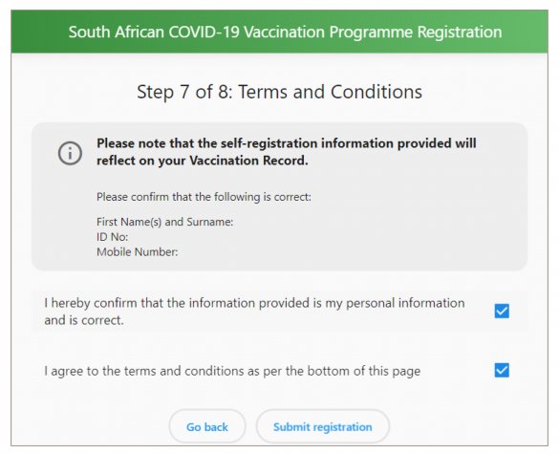Viewport: 559px width, 454px height.
Task: Click 'I hereby confirm' statement text
Action: tap(254, 312)
